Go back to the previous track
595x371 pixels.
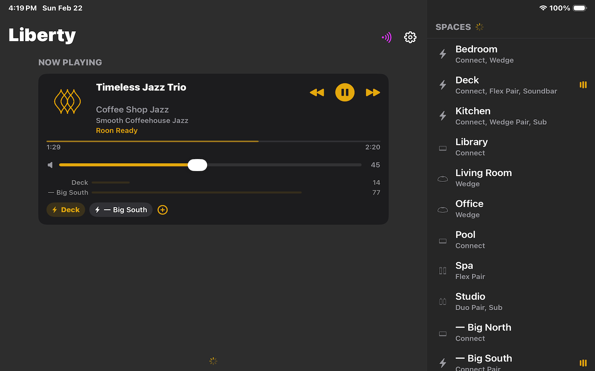pos(317,93)
